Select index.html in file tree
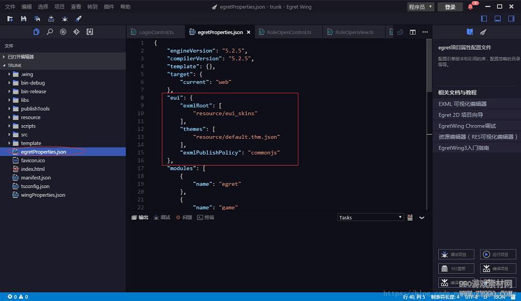 point(63,169)
